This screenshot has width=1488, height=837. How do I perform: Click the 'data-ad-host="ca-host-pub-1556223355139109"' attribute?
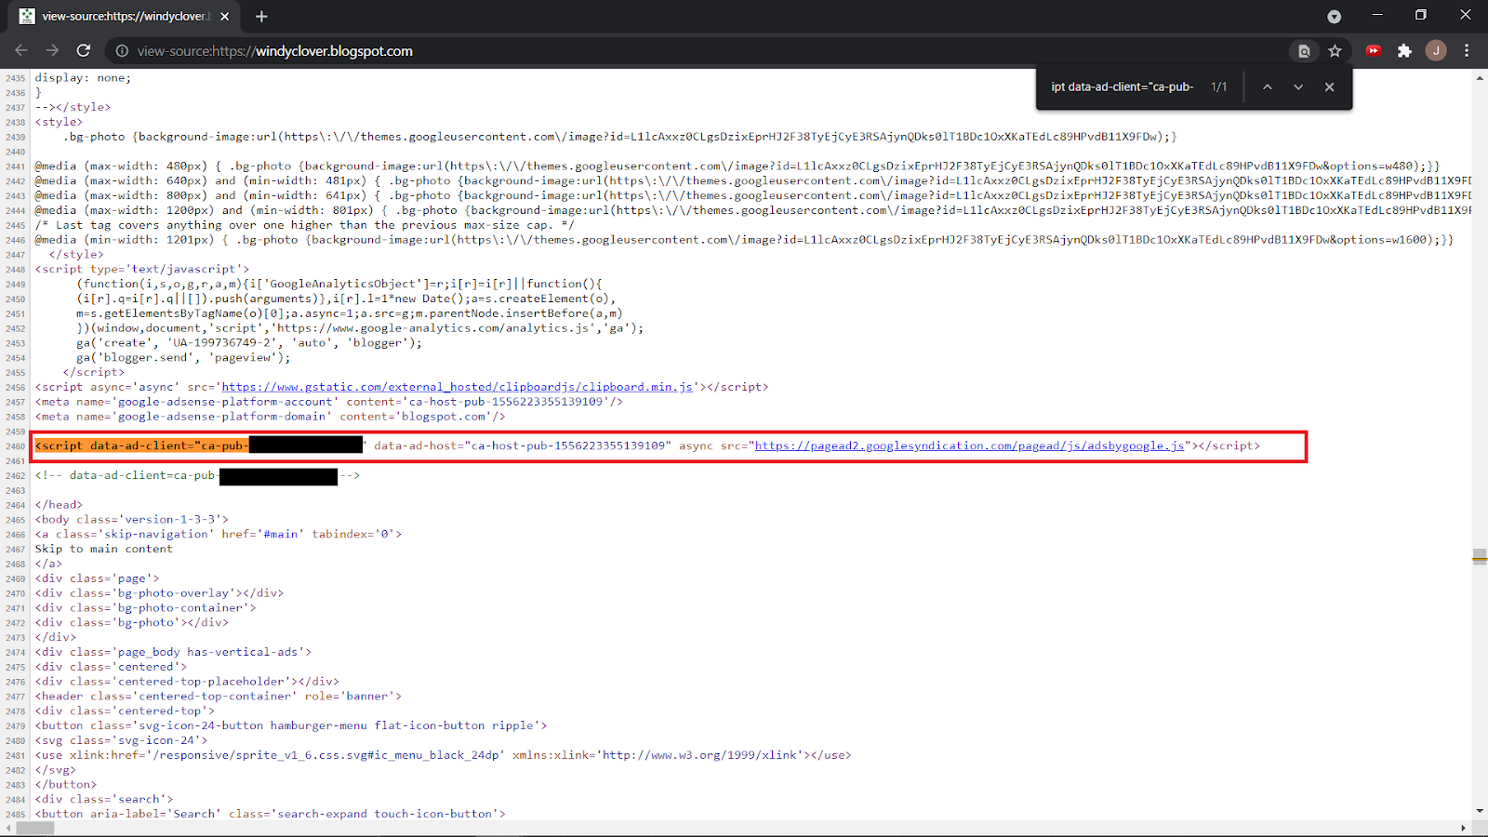522,445
